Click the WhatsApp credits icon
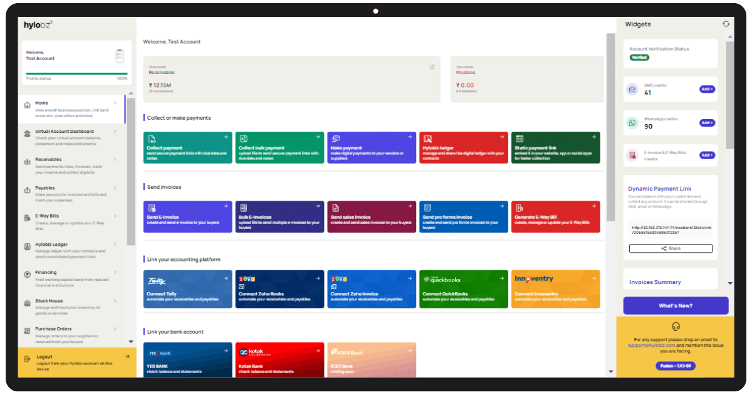The height and width of the screenshot is (395, 752). click(633, 123)
